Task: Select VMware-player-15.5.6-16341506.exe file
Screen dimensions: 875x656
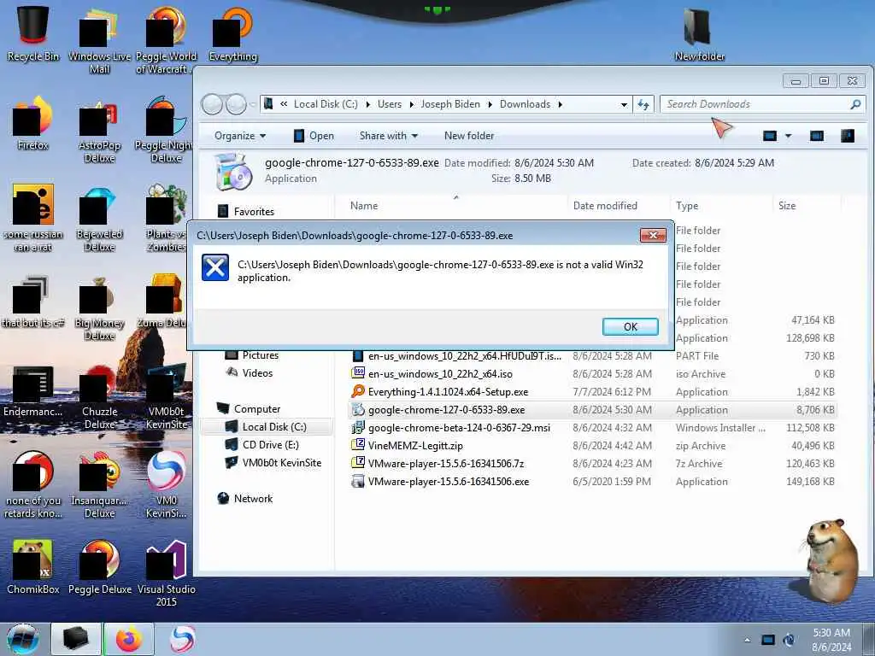Action: (593, 482)
